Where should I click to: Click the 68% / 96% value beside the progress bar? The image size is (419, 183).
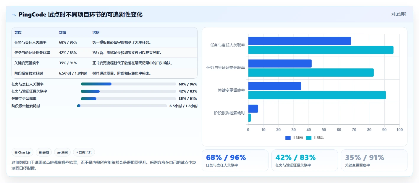click(188, 84)
